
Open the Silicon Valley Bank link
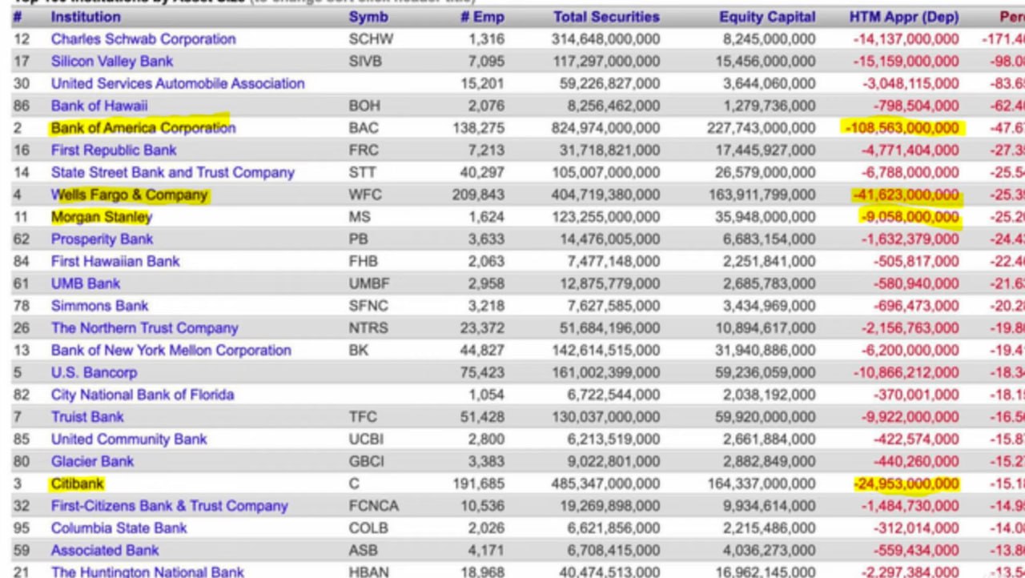coord(112,61)
